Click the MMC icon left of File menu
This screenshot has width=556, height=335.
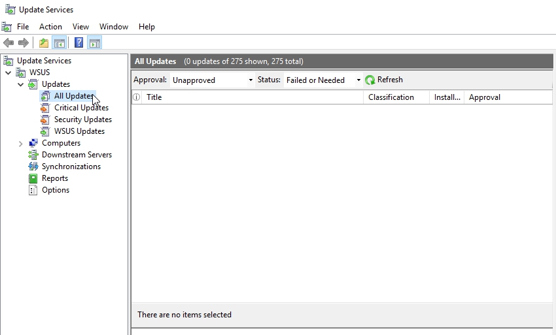point(7,27)
